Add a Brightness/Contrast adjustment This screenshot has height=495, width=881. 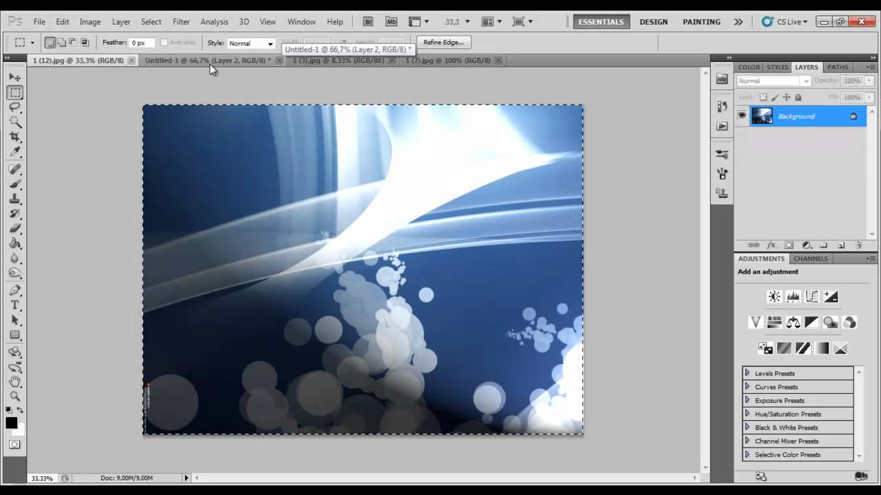tap(774, 296)
